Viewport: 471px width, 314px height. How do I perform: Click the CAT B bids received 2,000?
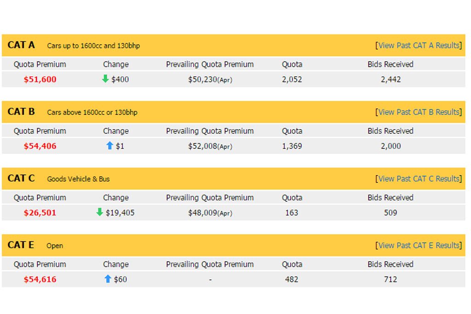391,146
